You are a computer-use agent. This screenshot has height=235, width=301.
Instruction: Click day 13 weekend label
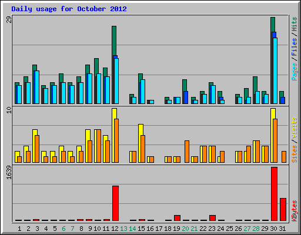123,229
